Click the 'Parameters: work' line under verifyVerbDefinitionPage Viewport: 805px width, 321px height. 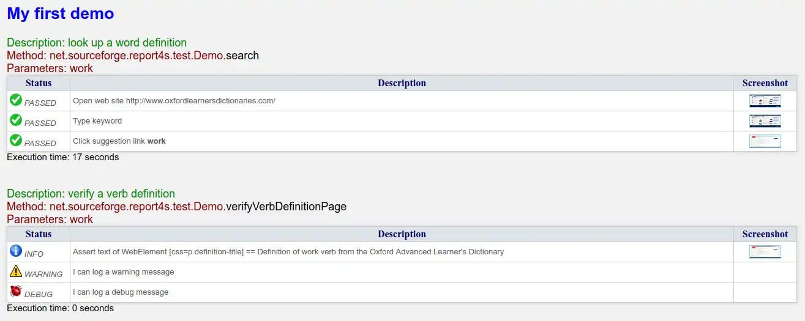[50, 220]
